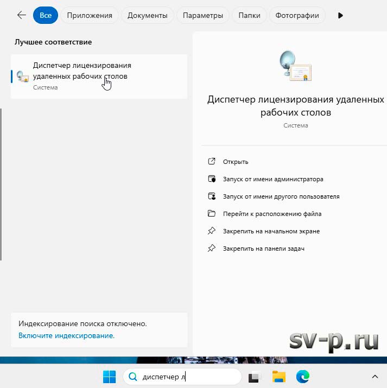Open Microsoft Edge from the taskbar

pyautogui.click(x=303, y=377)
